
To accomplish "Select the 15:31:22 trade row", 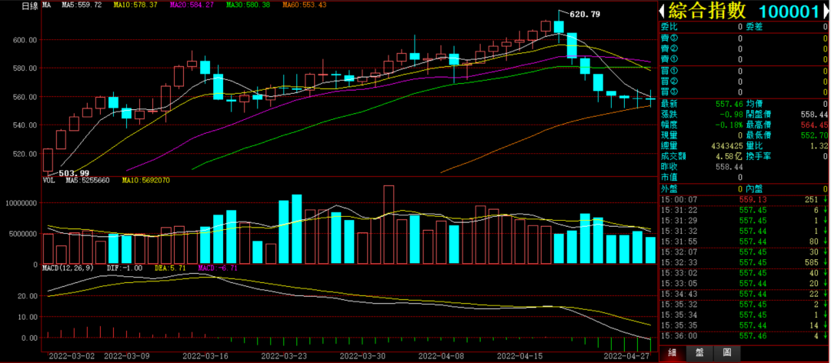I will pos(744,210).
